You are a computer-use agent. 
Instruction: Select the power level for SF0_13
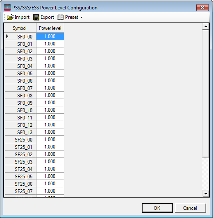click(50, 132)
